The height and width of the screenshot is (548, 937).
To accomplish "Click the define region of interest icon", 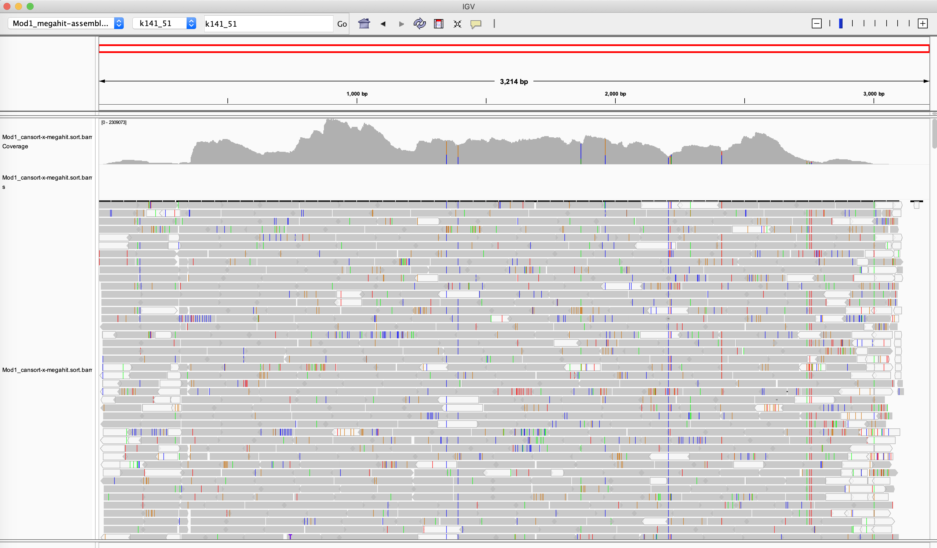I will 439,24.
